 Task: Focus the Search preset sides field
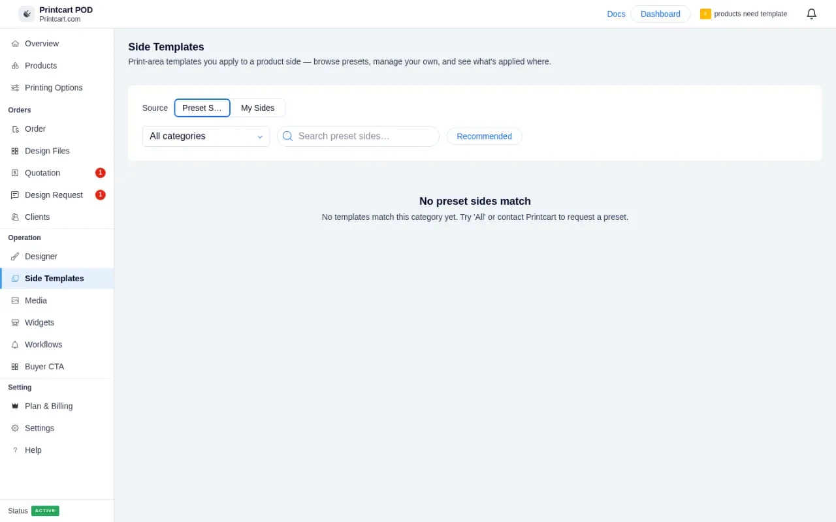(x=358, y=136)
